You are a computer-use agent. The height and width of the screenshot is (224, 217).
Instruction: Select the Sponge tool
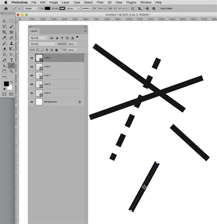pos(11,55)
